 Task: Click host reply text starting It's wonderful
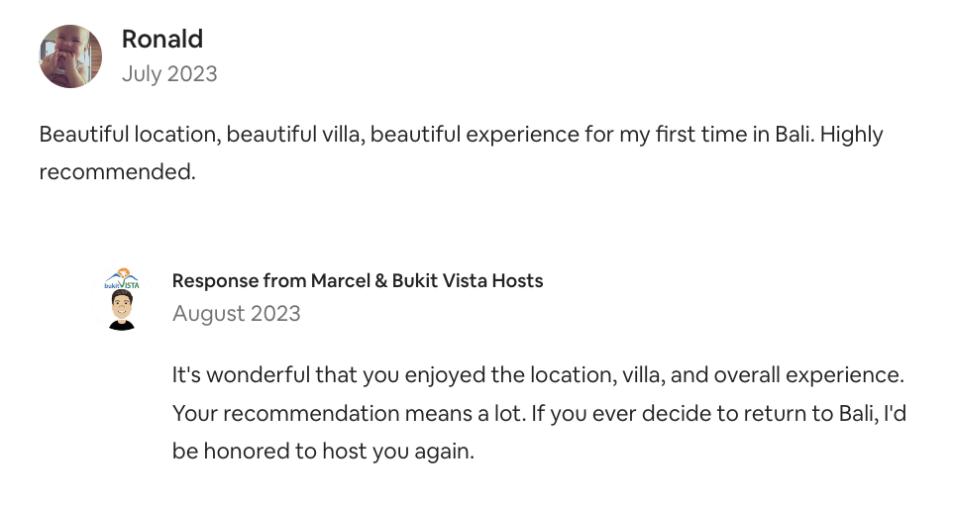(x=539, y=413)
